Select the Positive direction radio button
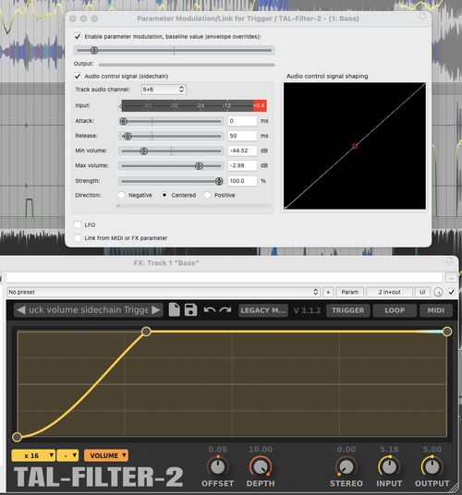This screenshot has width=462, height=495. click(x=207, y=195)
